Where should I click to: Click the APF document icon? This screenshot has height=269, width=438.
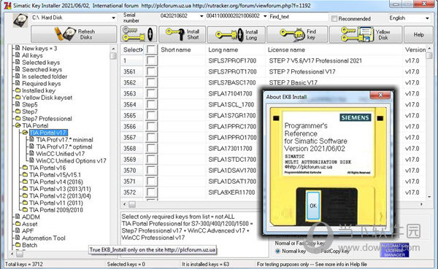pos(18,231)
